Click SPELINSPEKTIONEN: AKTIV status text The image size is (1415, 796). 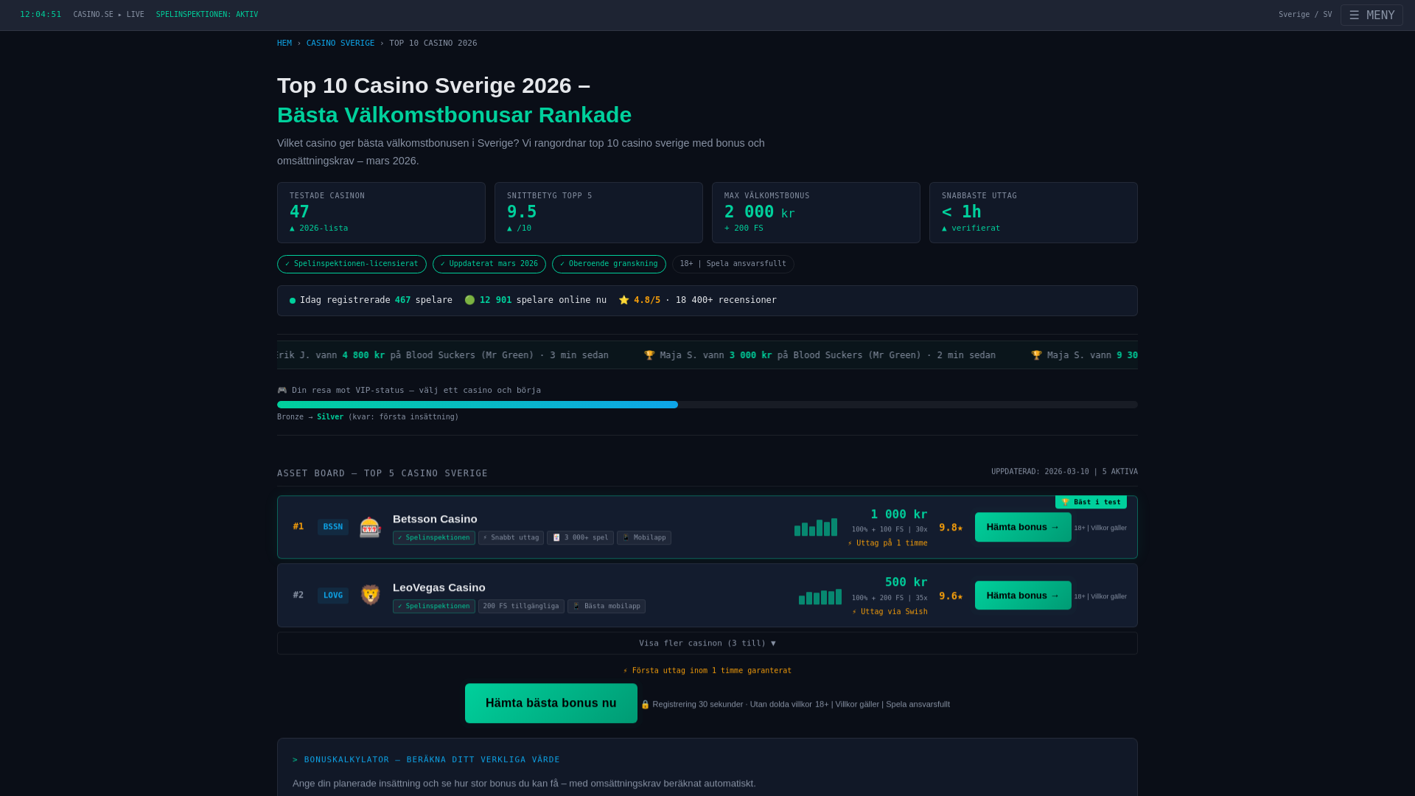207,15
